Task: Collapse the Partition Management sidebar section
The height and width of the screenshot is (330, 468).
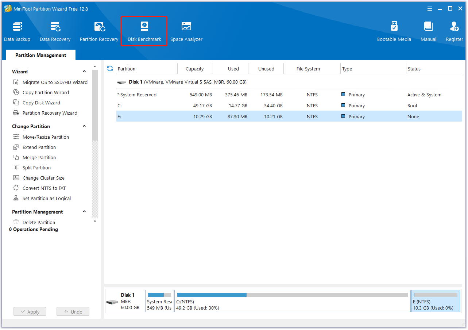Action: (x=84, y=212)
